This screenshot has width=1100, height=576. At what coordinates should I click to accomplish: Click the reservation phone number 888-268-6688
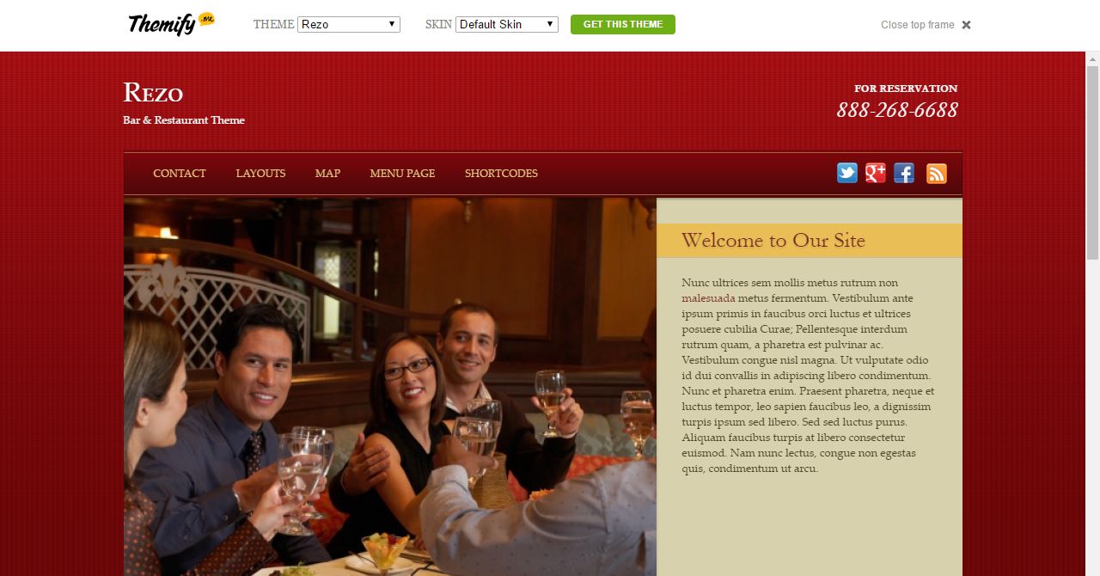click(x=897, y=110)
